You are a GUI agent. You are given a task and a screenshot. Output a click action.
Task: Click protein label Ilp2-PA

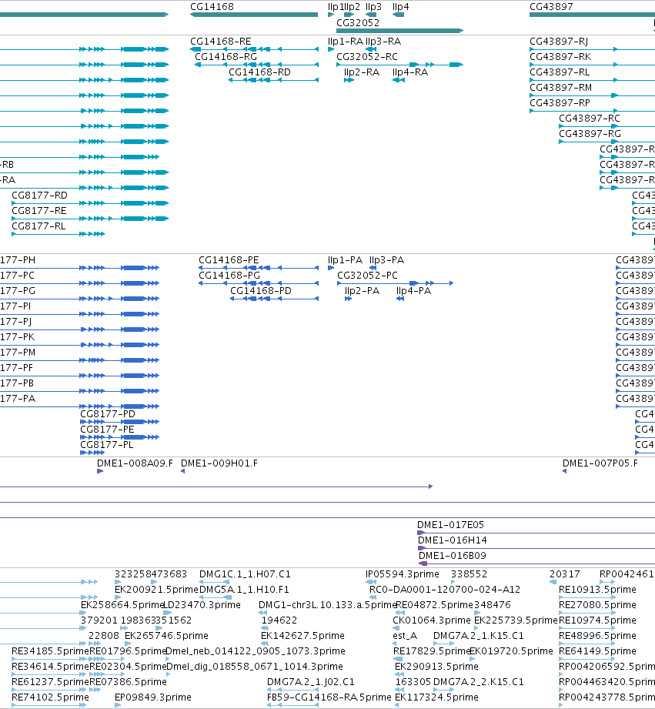(362, 291)
